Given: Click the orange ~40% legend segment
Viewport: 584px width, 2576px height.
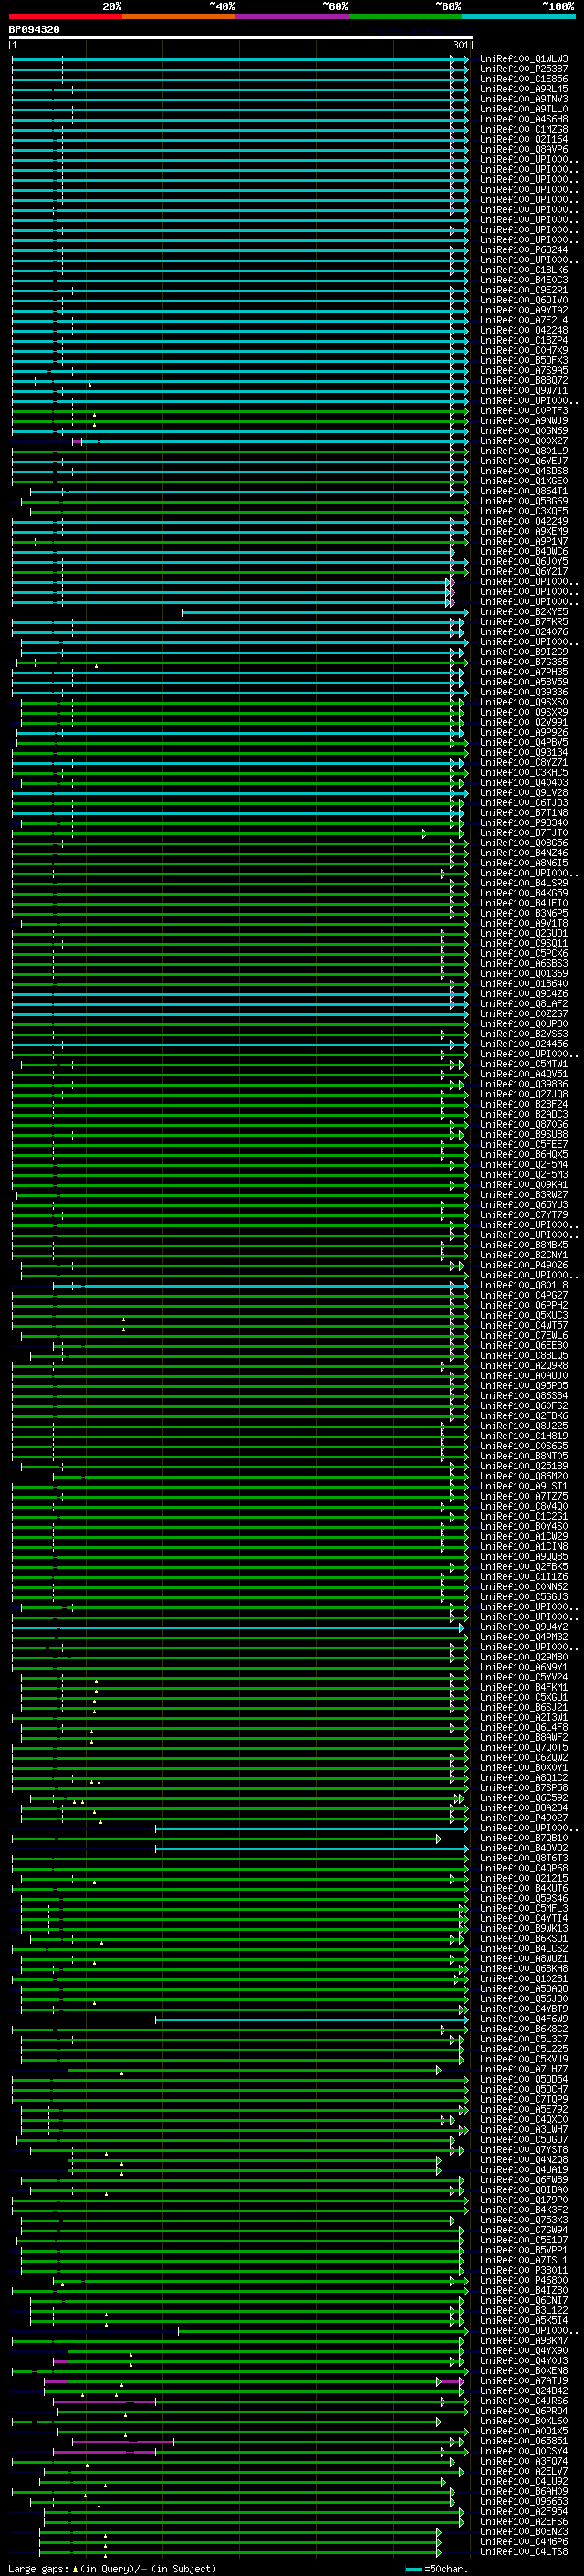Looking at the screenshot, I should click(x=178, y=16).
